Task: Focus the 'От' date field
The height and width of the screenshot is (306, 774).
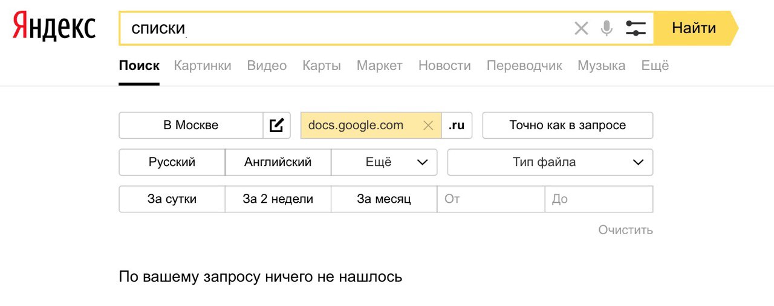Action: click(490, 199)
